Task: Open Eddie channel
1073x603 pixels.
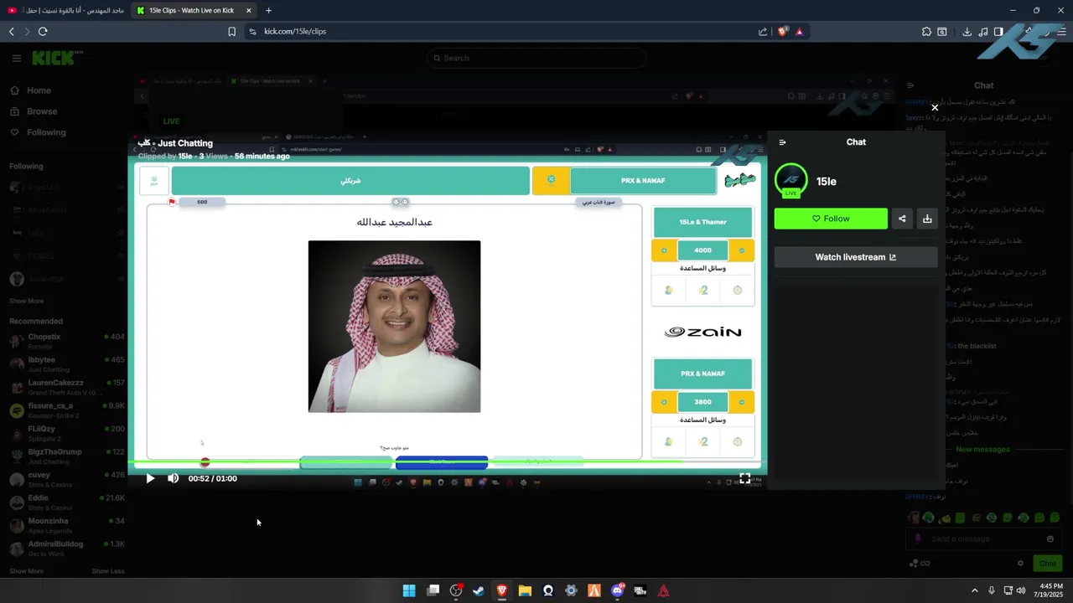Action: pyautogui.click(x=67, y=502)
